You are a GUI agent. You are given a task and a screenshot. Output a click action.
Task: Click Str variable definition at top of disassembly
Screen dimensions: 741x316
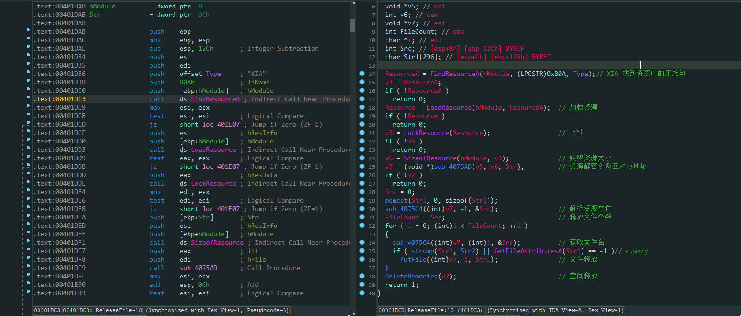pos(95,15)
